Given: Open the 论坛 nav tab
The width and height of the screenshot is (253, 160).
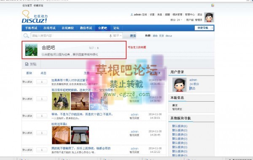Looking at the screenshot, I should [116, 28].
